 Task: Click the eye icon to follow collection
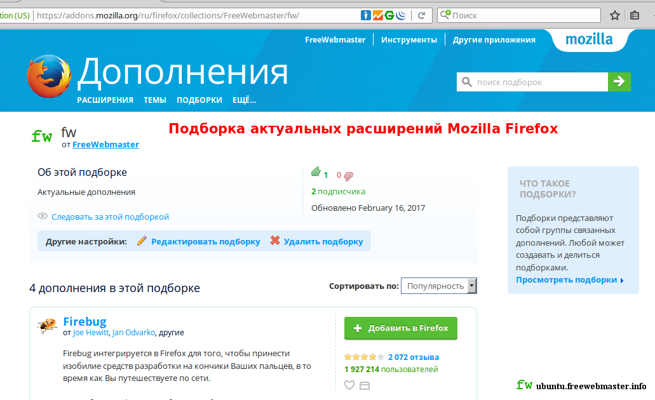pyautogui.click(x=43, y=216)
